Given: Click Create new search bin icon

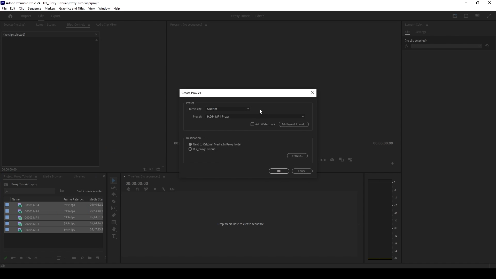Looking at the screenshot, I should click(x=62, y=191).
